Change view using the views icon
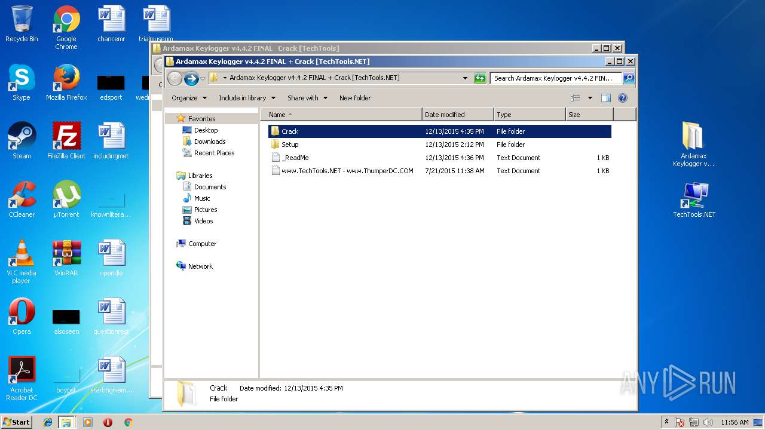The width and height of the screenshot is (765, 430). click(575, 98)
